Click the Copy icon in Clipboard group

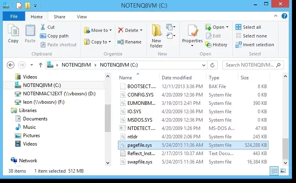point(13,30)
